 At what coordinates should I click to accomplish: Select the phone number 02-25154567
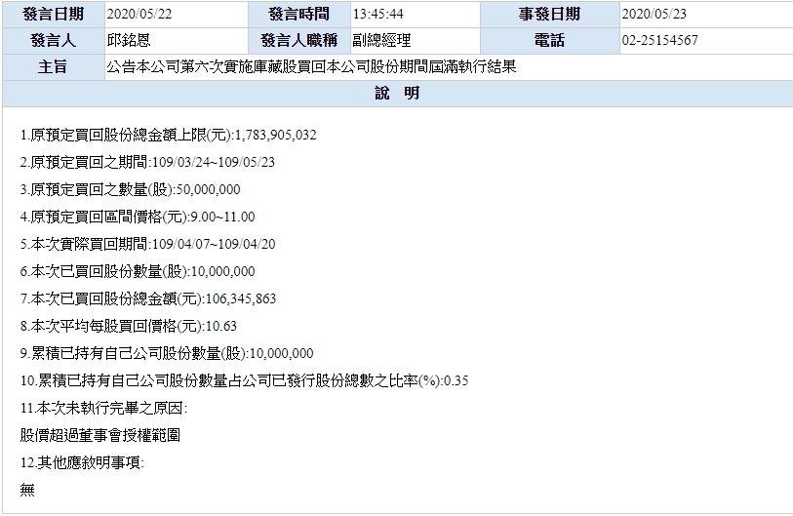point(659,40)
